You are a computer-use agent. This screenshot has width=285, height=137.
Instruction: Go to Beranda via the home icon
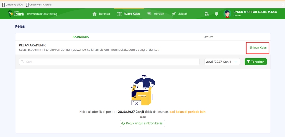(x=94, y=14)
